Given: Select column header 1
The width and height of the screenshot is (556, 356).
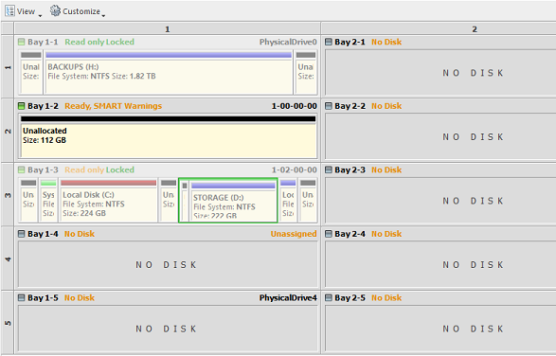Looking at the screenshot, I should [168, 28].
